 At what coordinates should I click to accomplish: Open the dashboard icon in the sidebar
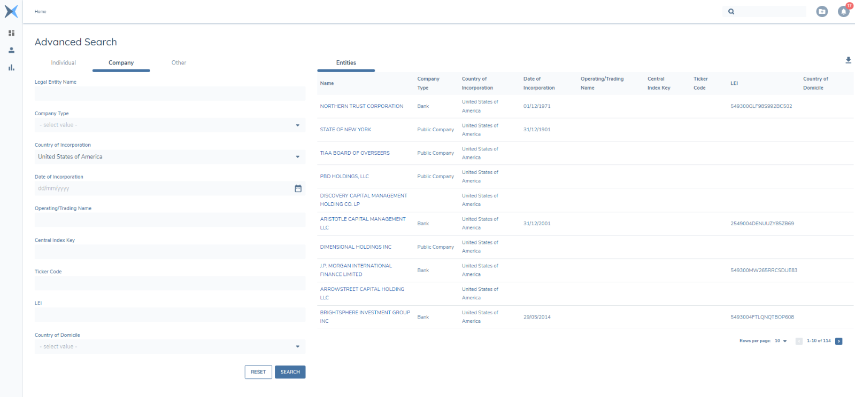coord(11,33)
